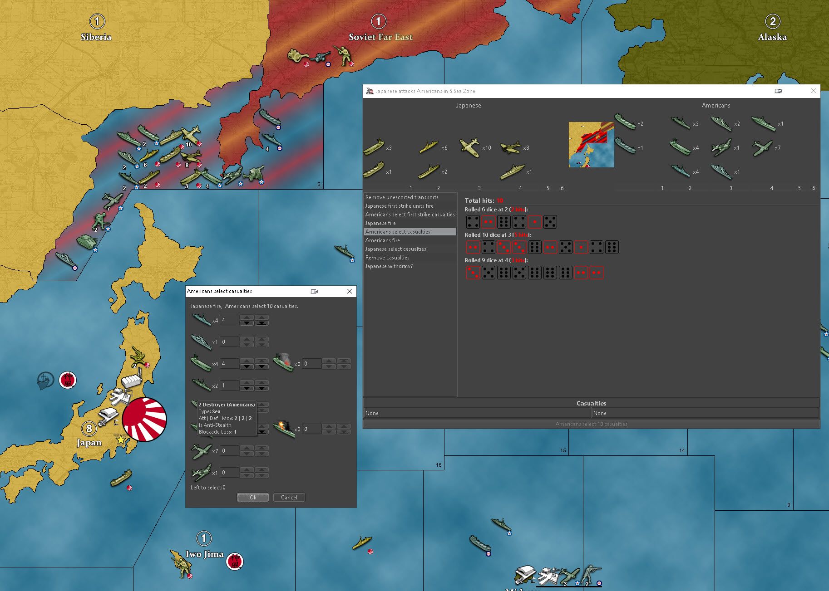Viewport: 829px width, 591px height.
Task: Decrease the x2 ship casualties by one
Action: coord(247,388)
